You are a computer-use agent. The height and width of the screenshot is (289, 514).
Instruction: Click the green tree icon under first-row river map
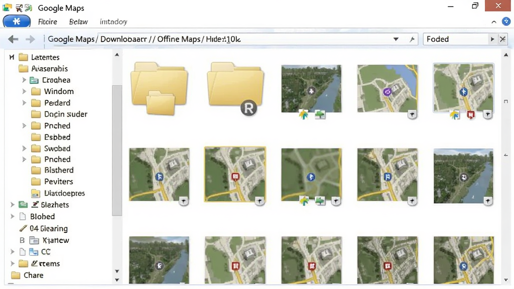tap(320, 114)
